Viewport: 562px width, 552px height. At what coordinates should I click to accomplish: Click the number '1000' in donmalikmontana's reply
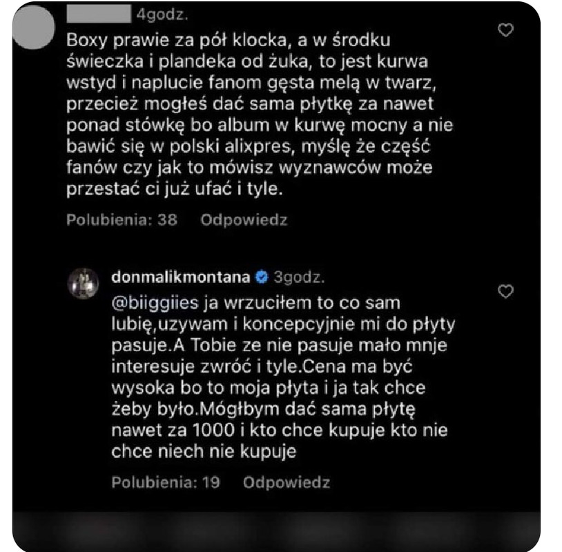pyautogui.click(x=213, y=430)
